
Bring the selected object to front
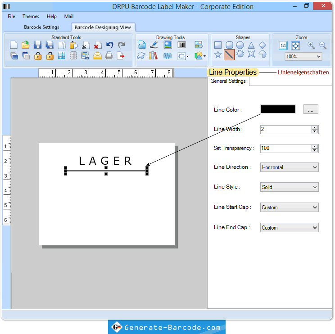14,56
